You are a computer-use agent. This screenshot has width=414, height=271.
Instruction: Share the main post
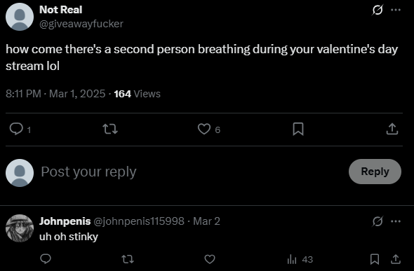[392, 129]
